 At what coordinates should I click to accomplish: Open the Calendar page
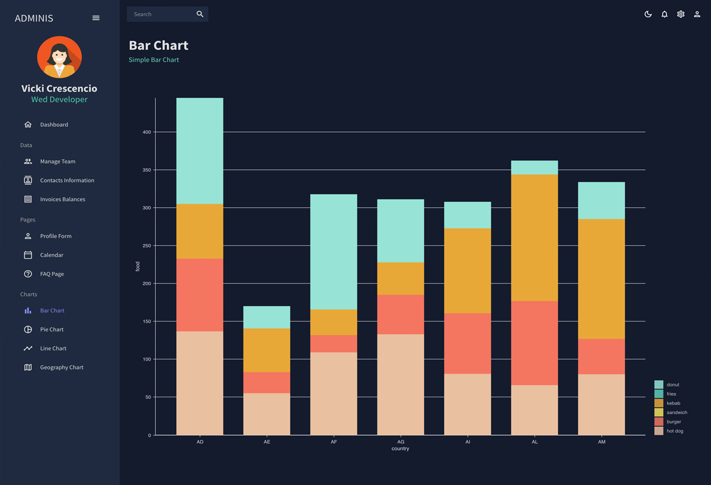click(52, 255)
